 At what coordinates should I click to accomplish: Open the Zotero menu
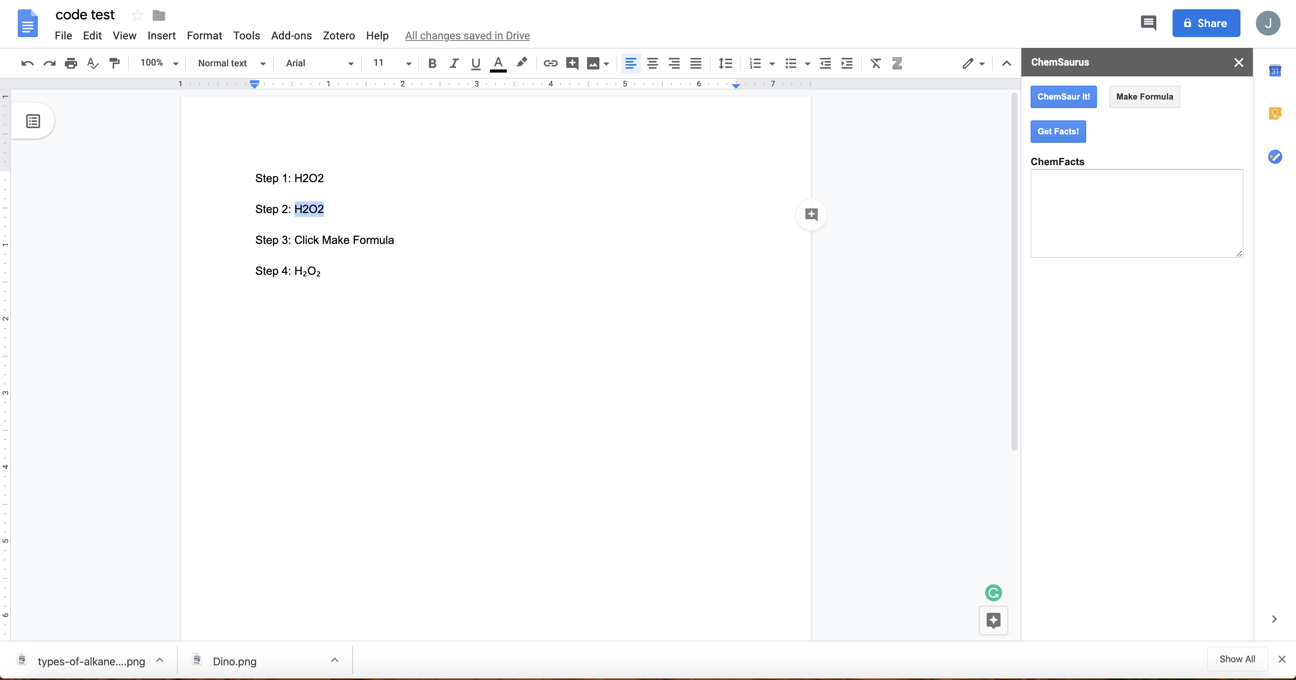pos(339,36)
